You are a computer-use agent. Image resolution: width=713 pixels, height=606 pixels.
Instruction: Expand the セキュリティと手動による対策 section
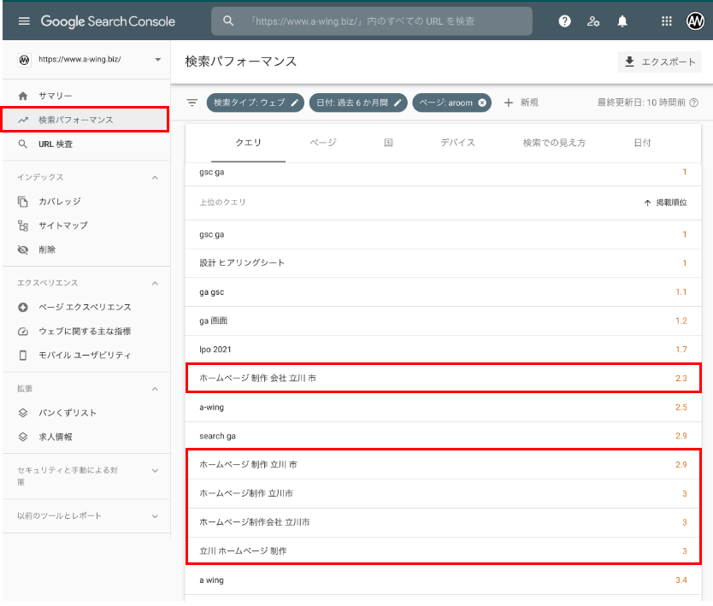pyautogui.click(x=155, y=470)
